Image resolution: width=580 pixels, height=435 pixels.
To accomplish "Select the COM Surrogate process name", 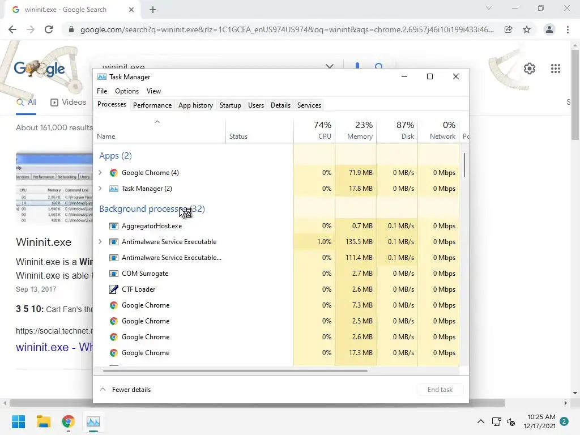I will 145,274.
